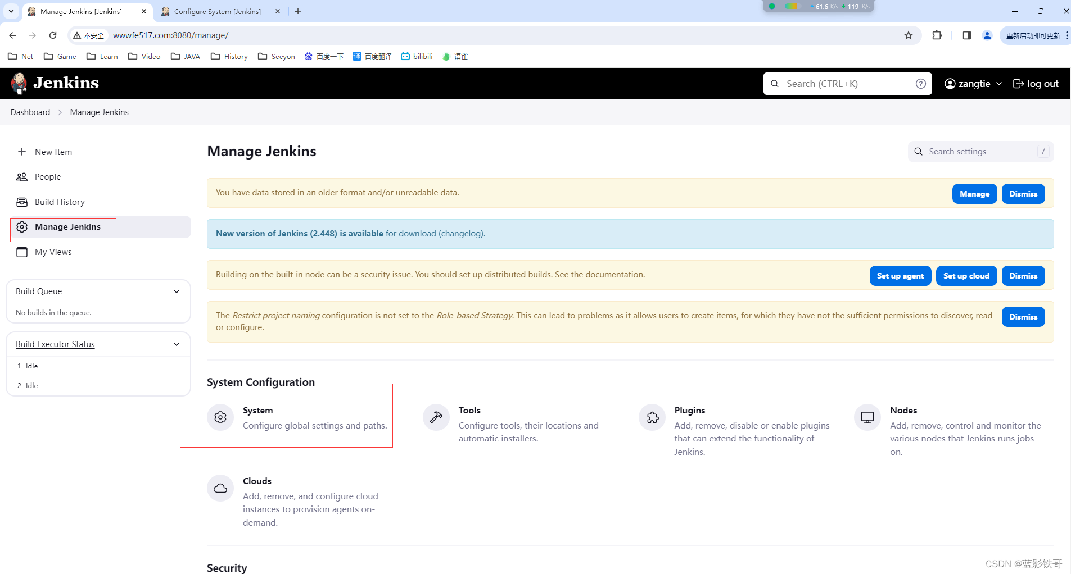Open the 语雀 bookmark icon

(x=446, y=56)
